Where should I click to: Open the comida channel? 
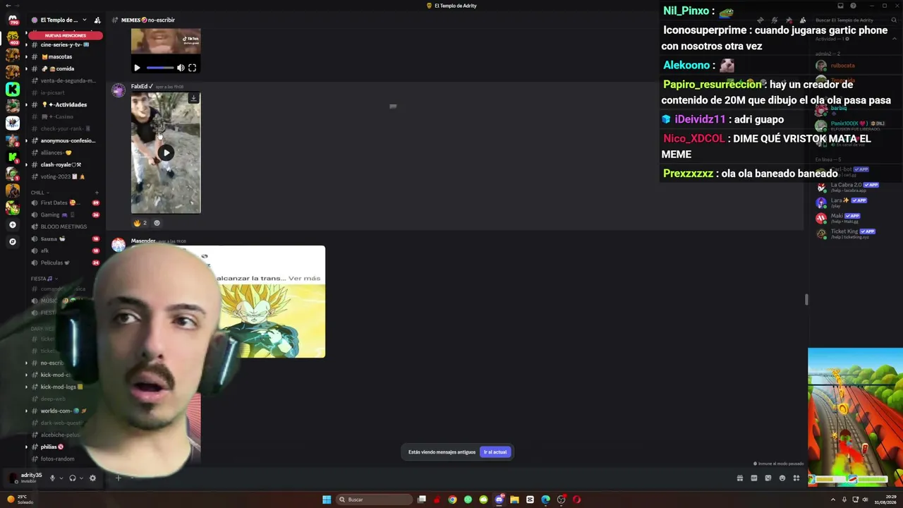(64, 68)
